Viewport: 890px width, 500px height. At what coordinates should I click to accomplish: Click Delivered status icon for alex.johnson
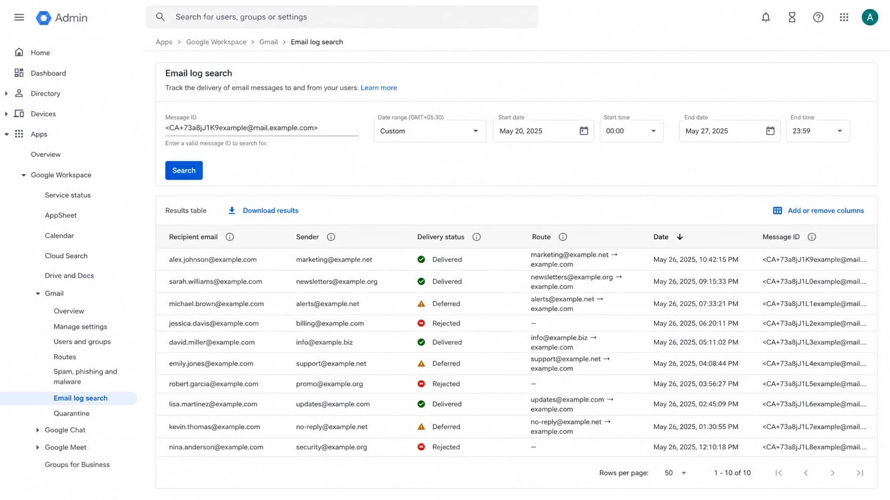[421, 259]
